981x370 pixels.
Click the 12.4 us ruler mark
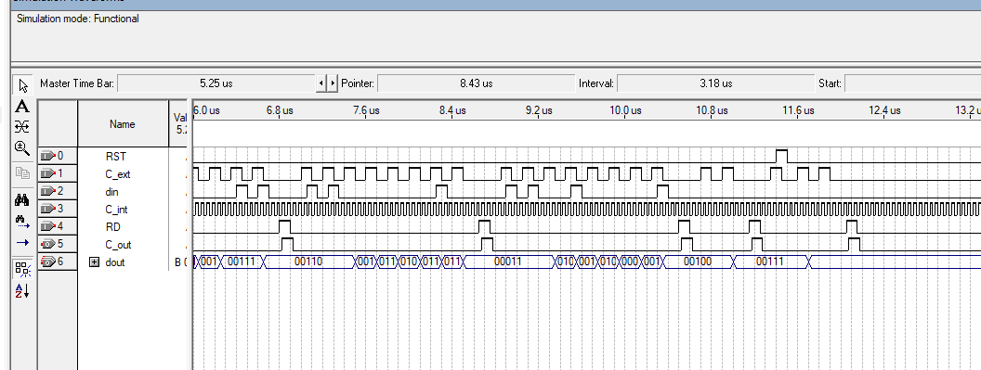[x=884, y=110]
